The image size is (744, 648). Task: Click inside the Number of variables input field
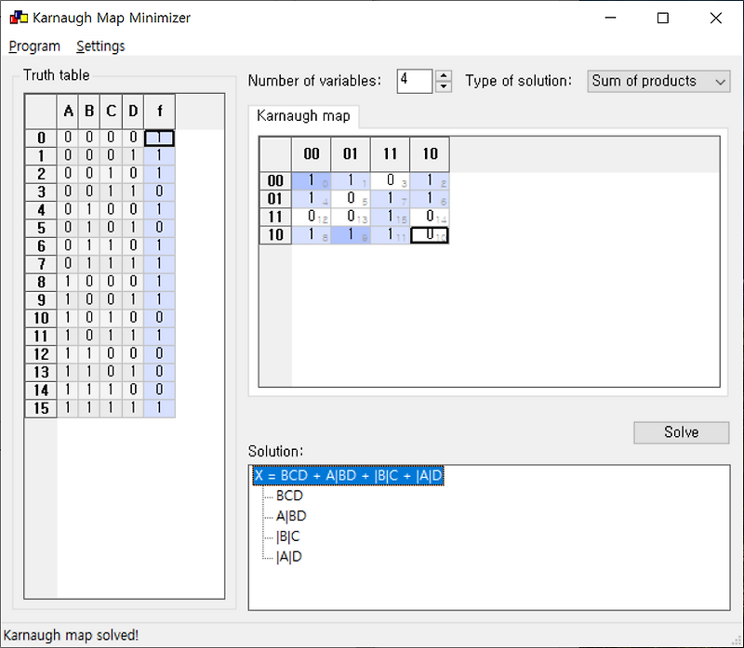[415, 81]
